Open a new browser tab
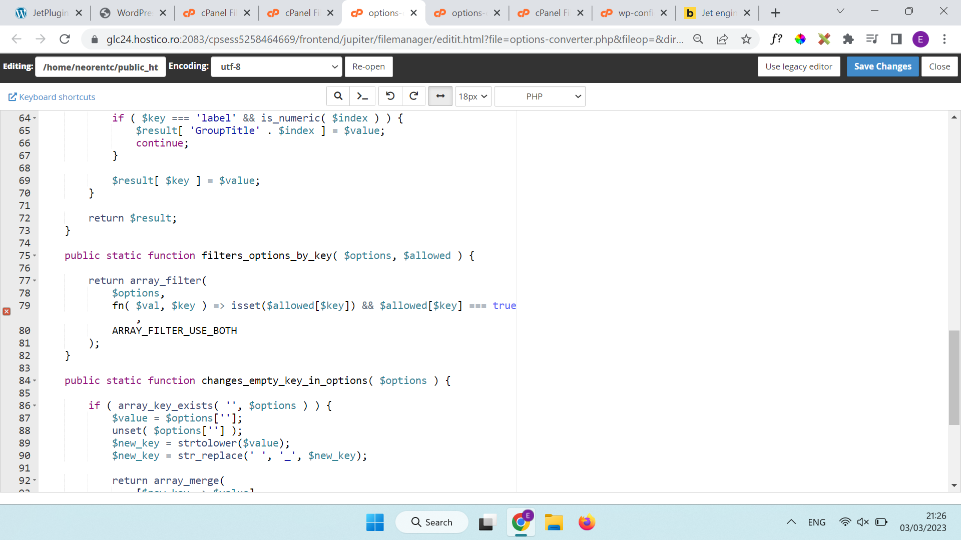The image size is (961, 540). [775, 13]
